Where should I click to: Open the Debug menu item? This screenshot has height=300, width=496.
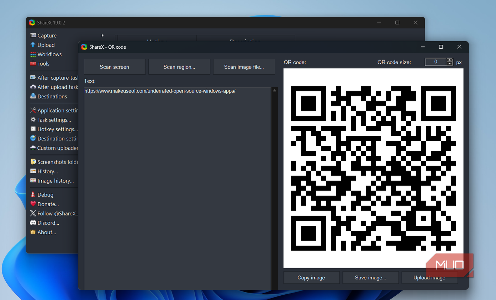coord(46,195)
